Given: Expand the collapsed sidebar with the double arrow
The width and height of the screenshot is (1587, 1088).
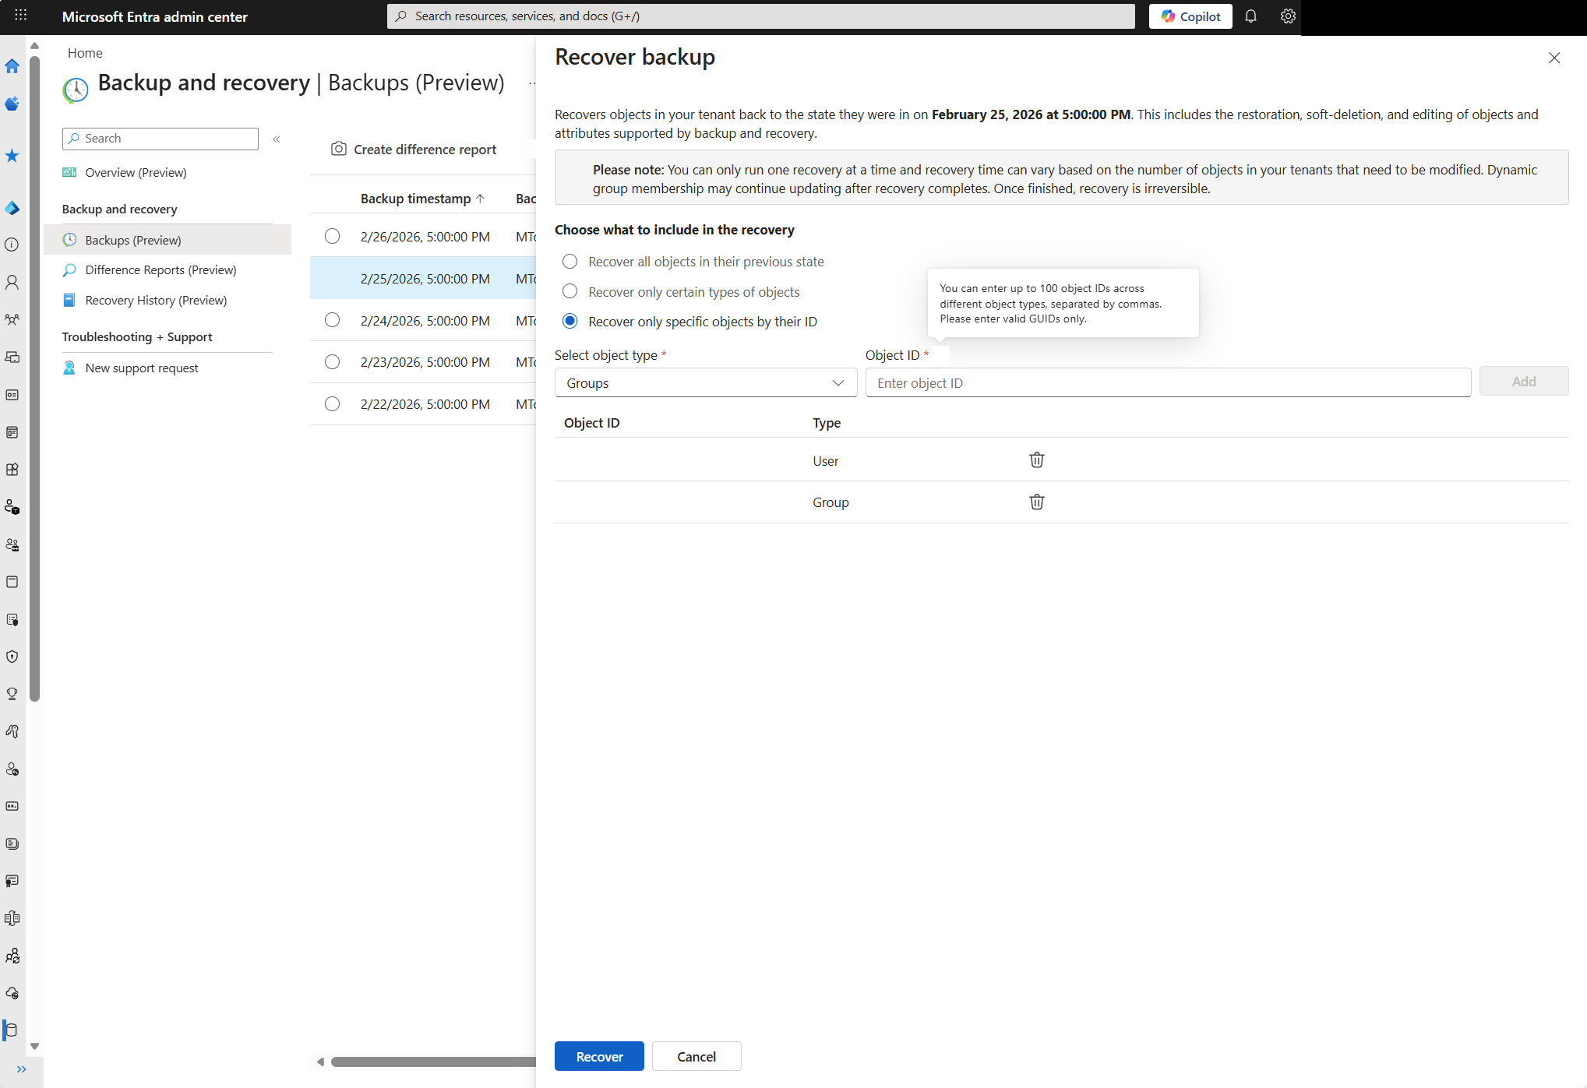Looking at the screenshot, I should [x=22, y=1069].
